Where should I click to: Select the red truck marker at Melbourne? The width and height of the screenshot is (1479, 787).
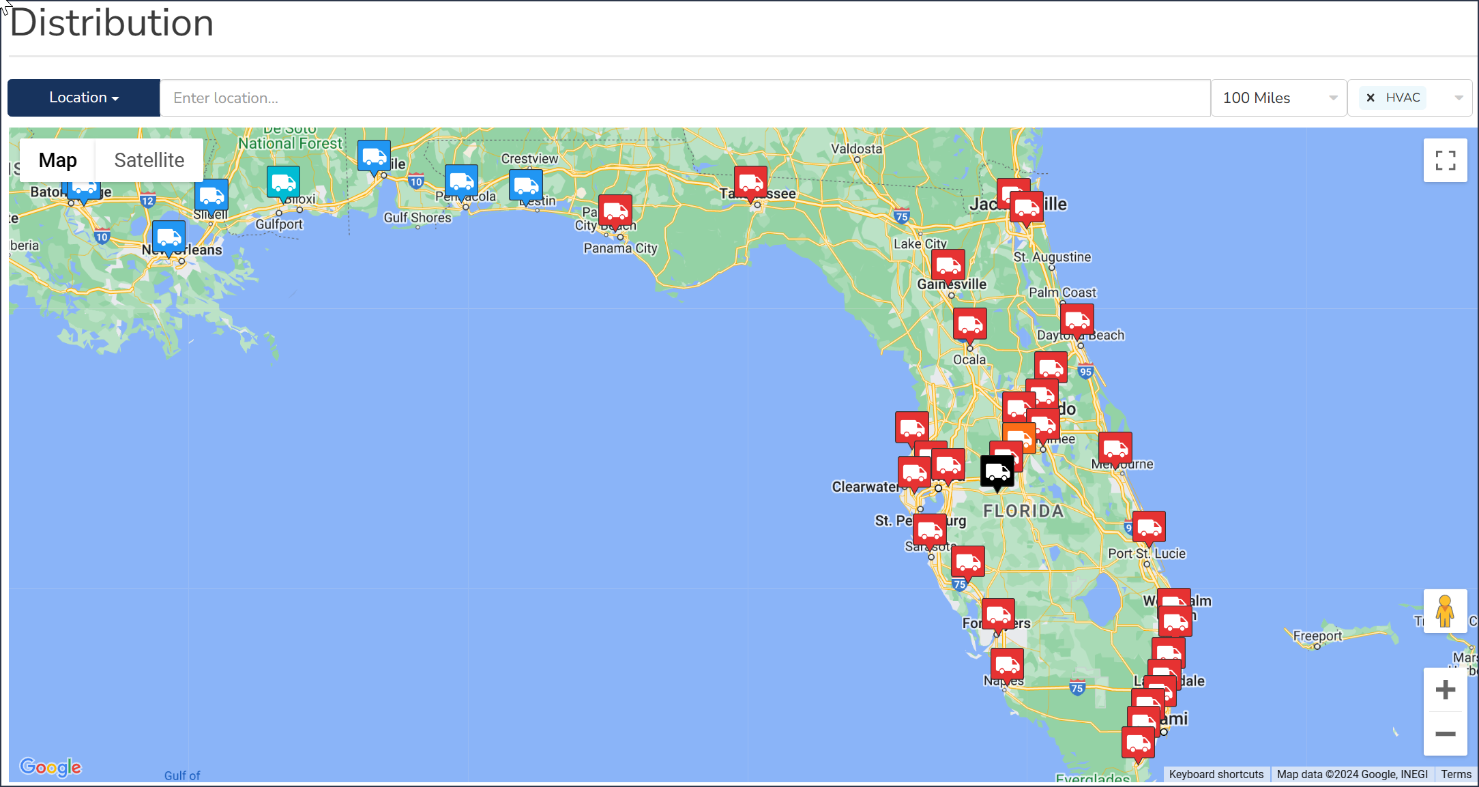click(x=1115, y=449)
